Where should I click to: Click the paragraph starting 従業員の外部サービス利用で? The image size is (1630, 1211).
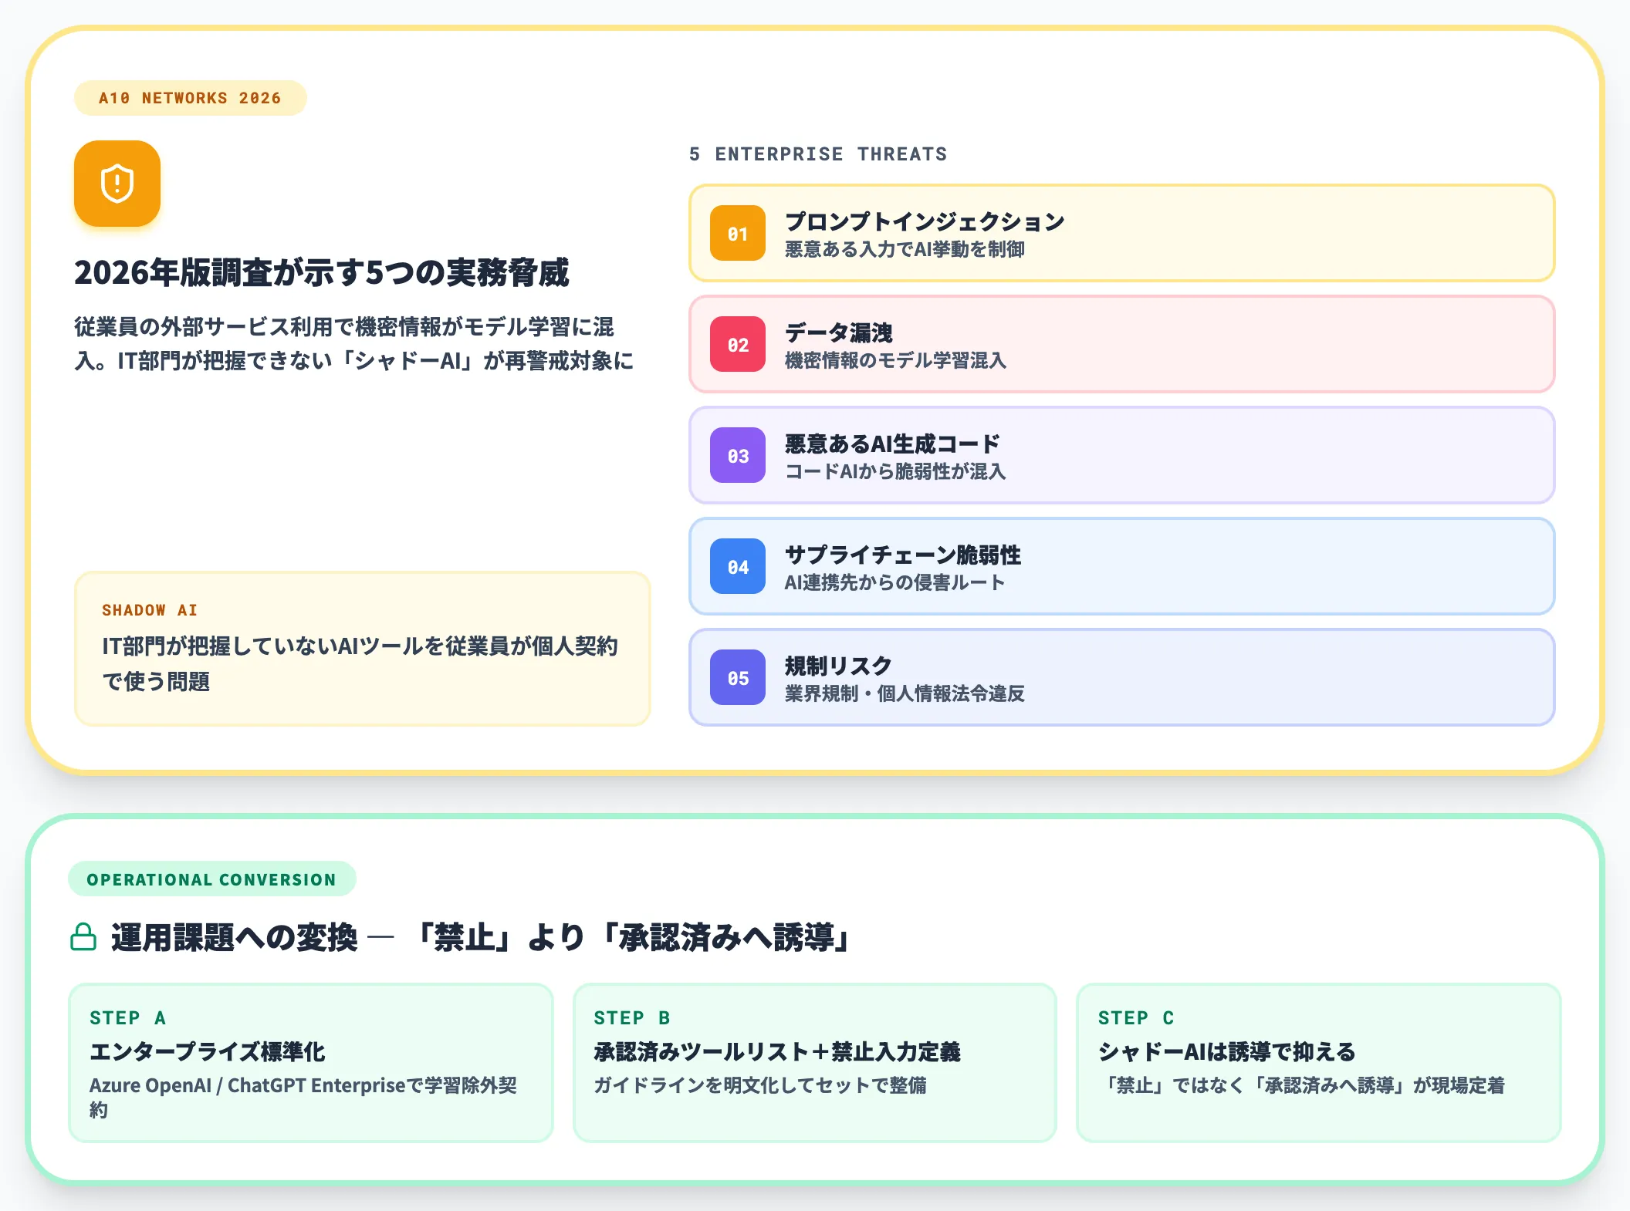tap(354, 343)
